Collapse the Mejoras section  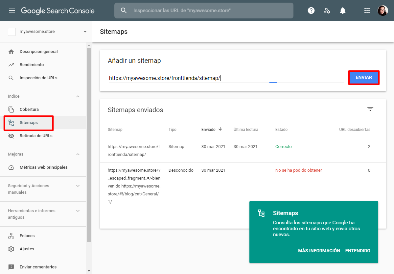click(78, 154)
